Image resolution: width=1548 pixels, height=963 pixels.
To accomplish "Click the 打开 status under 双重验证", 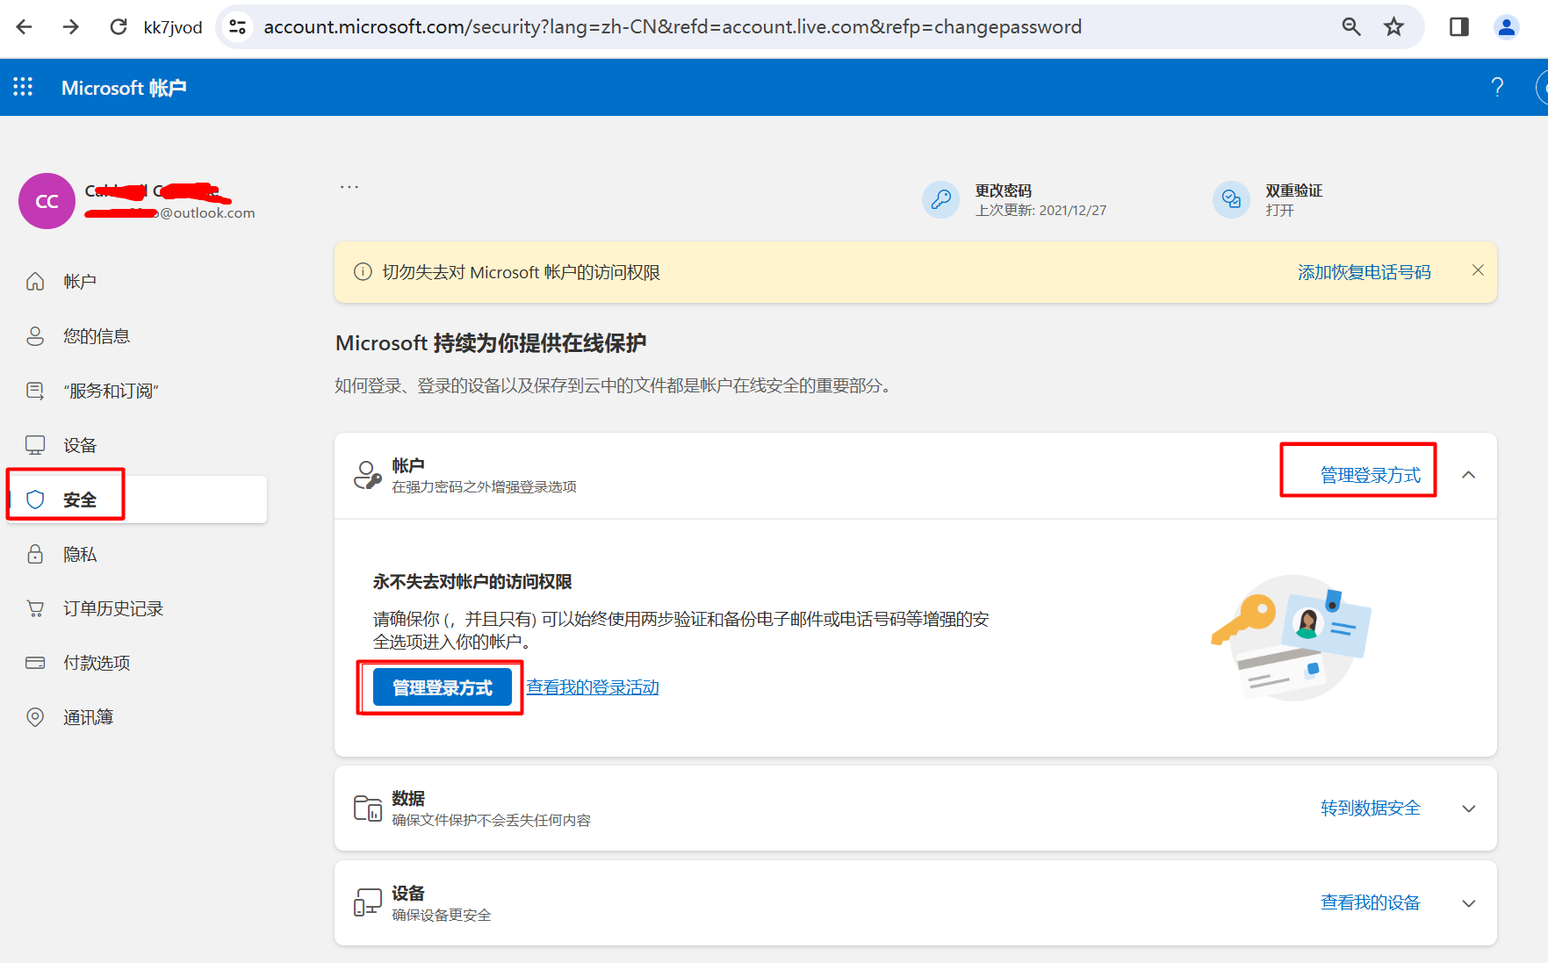I will pos(1279,211).
